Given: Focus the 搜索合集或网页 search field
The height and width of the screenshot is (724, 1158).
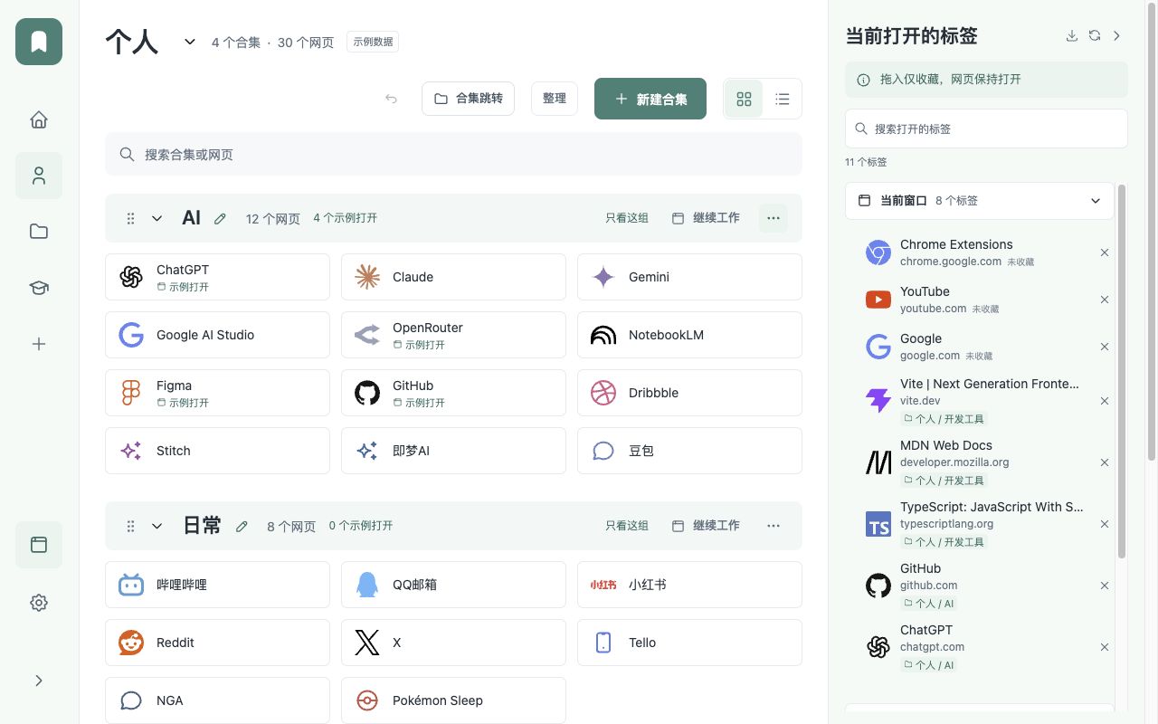Looking at the screenshot, I should click(453, 155).
